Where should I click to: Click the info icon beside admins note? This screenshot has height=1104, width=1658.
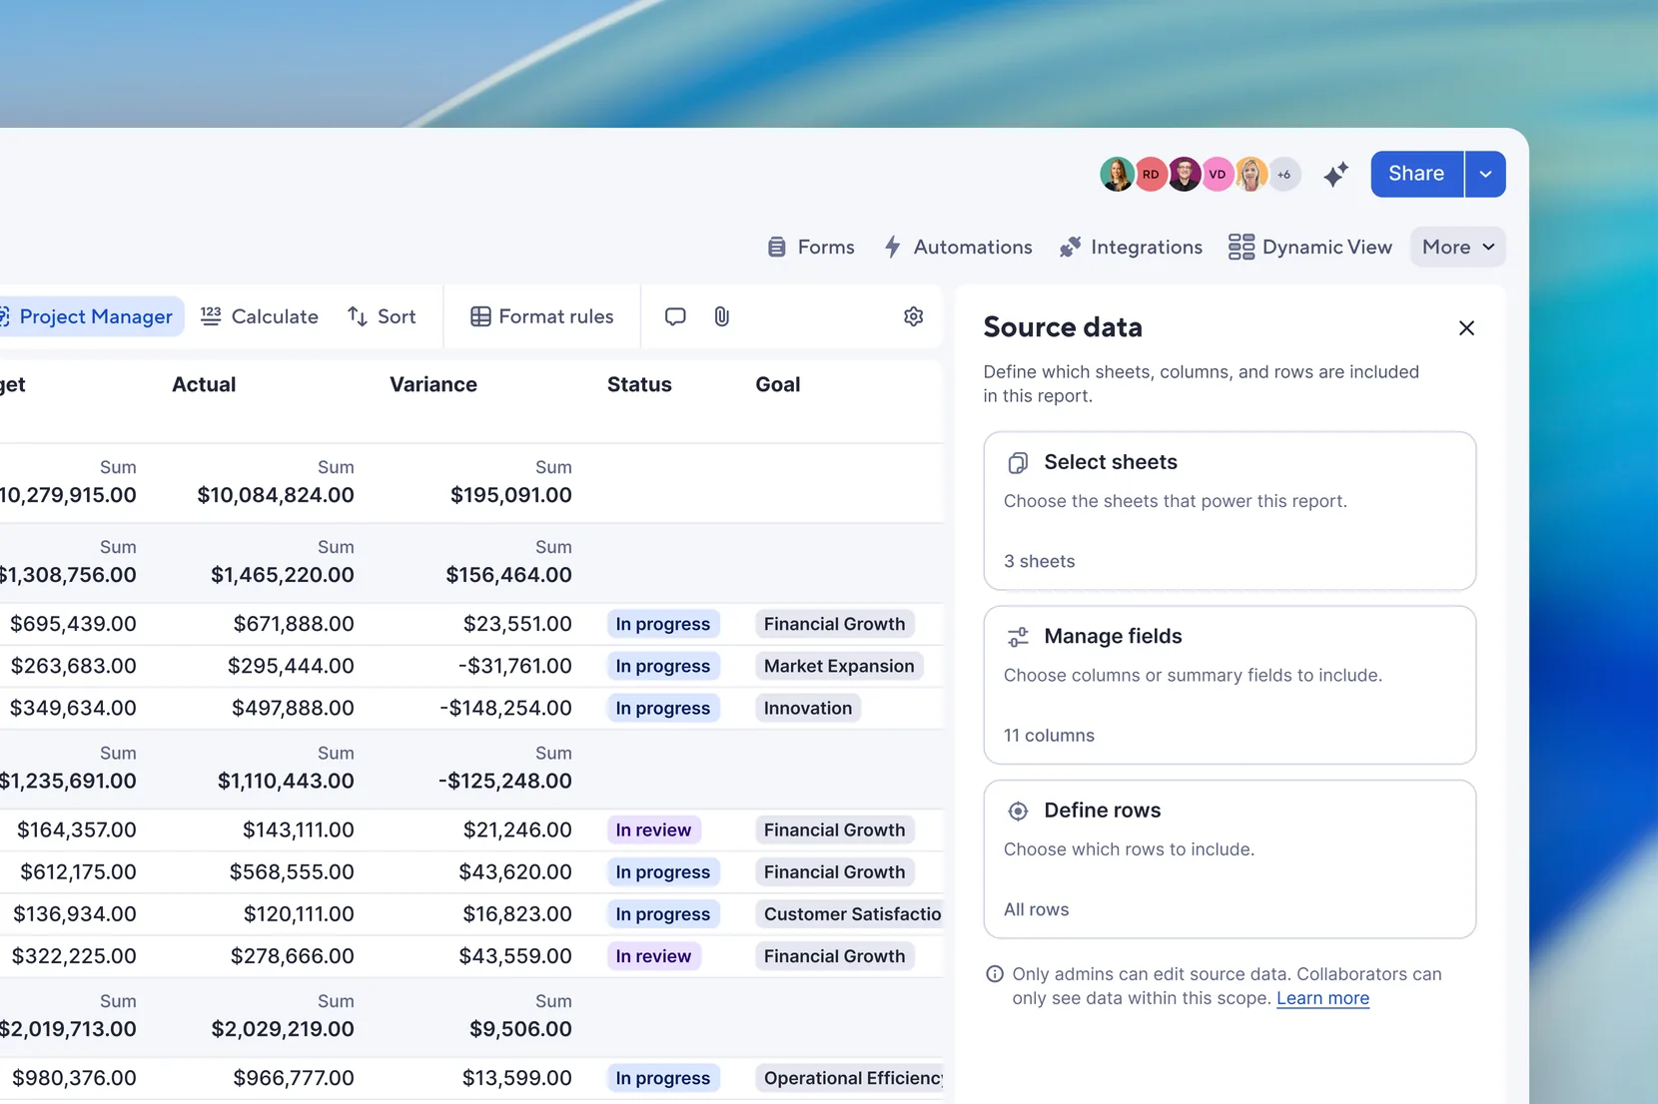click(x=995, y=974)
